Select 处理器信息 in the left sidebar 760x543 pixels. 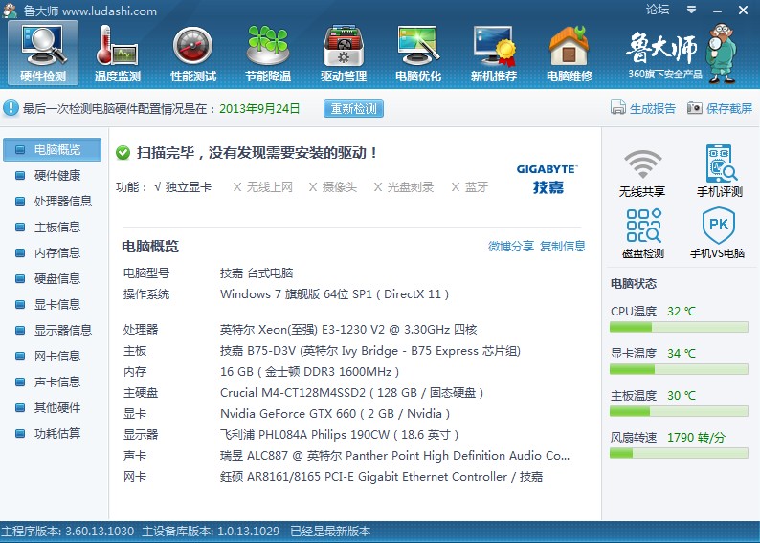click(x=62, y=201)
